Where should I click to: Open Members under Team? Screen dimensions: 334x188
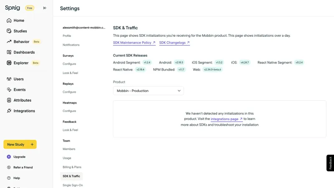(69, 149)
